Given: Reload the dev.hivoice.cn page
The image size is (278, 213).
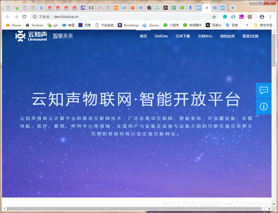Looking at the screenshot, I should 24,17.
